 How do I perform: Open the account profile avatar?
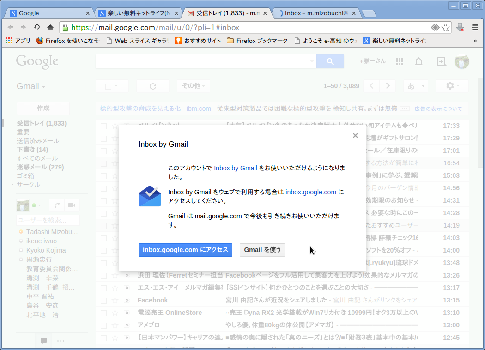click(462, 61)
